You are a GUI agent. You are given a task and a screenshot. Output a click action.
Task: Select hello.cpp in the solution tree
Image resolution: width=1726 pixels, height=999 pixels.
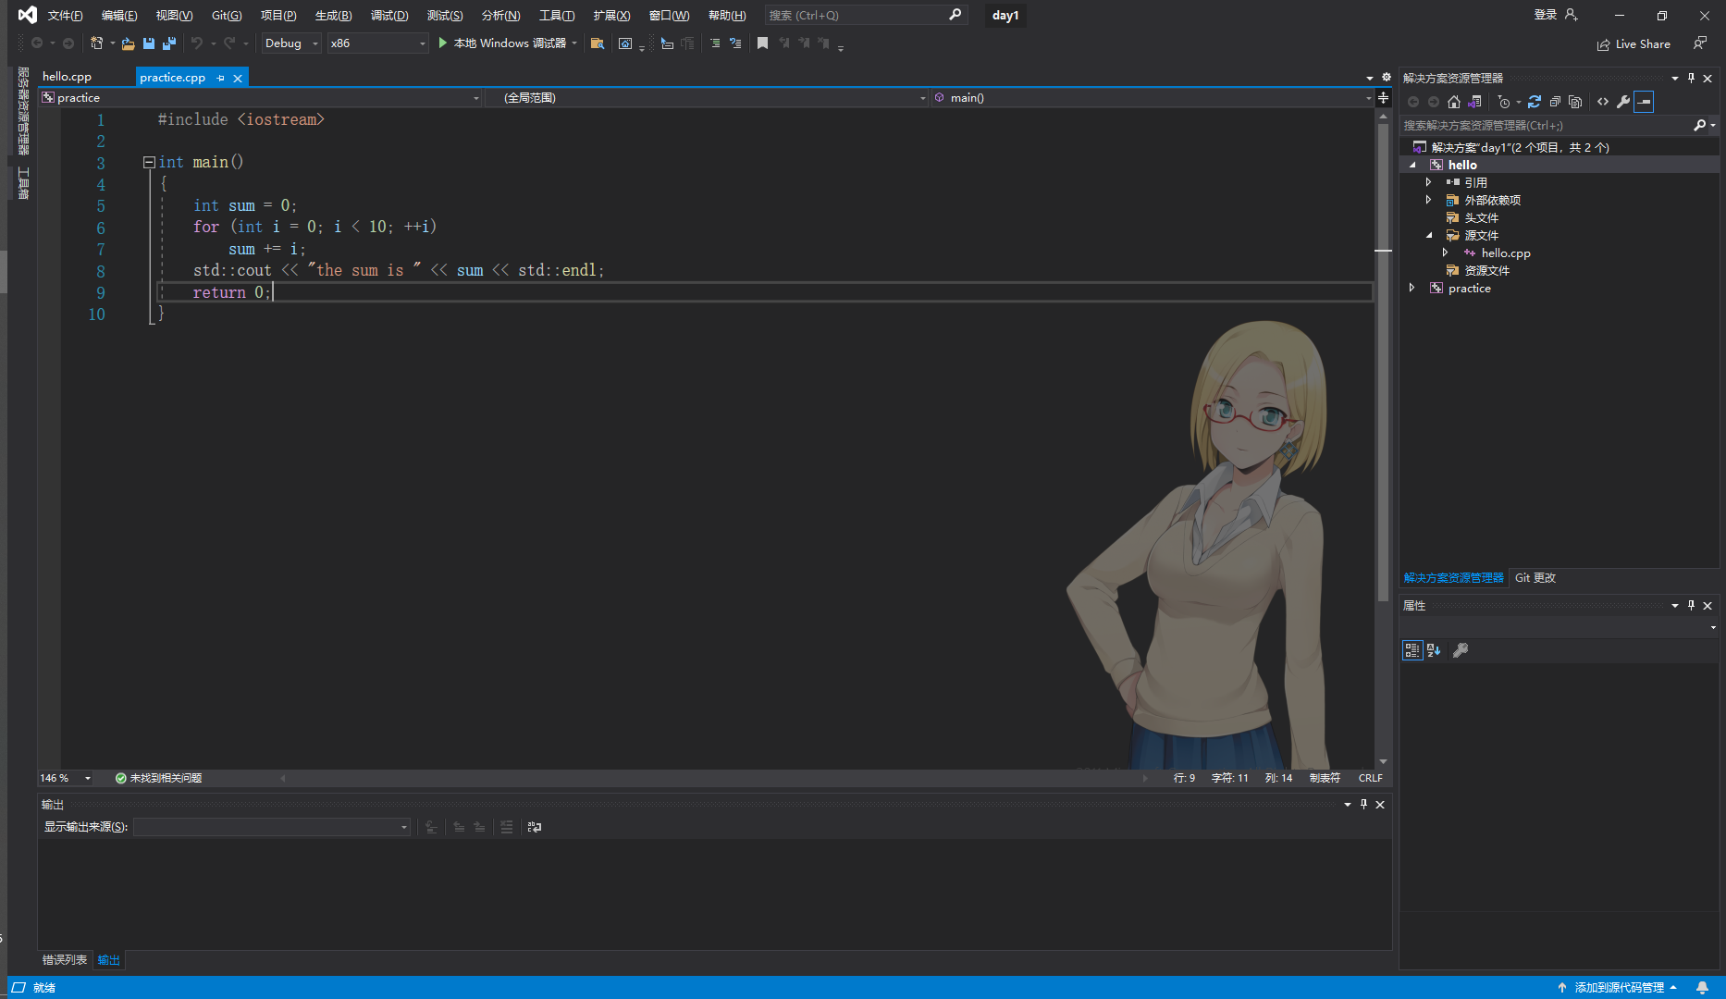(1506, 253)
